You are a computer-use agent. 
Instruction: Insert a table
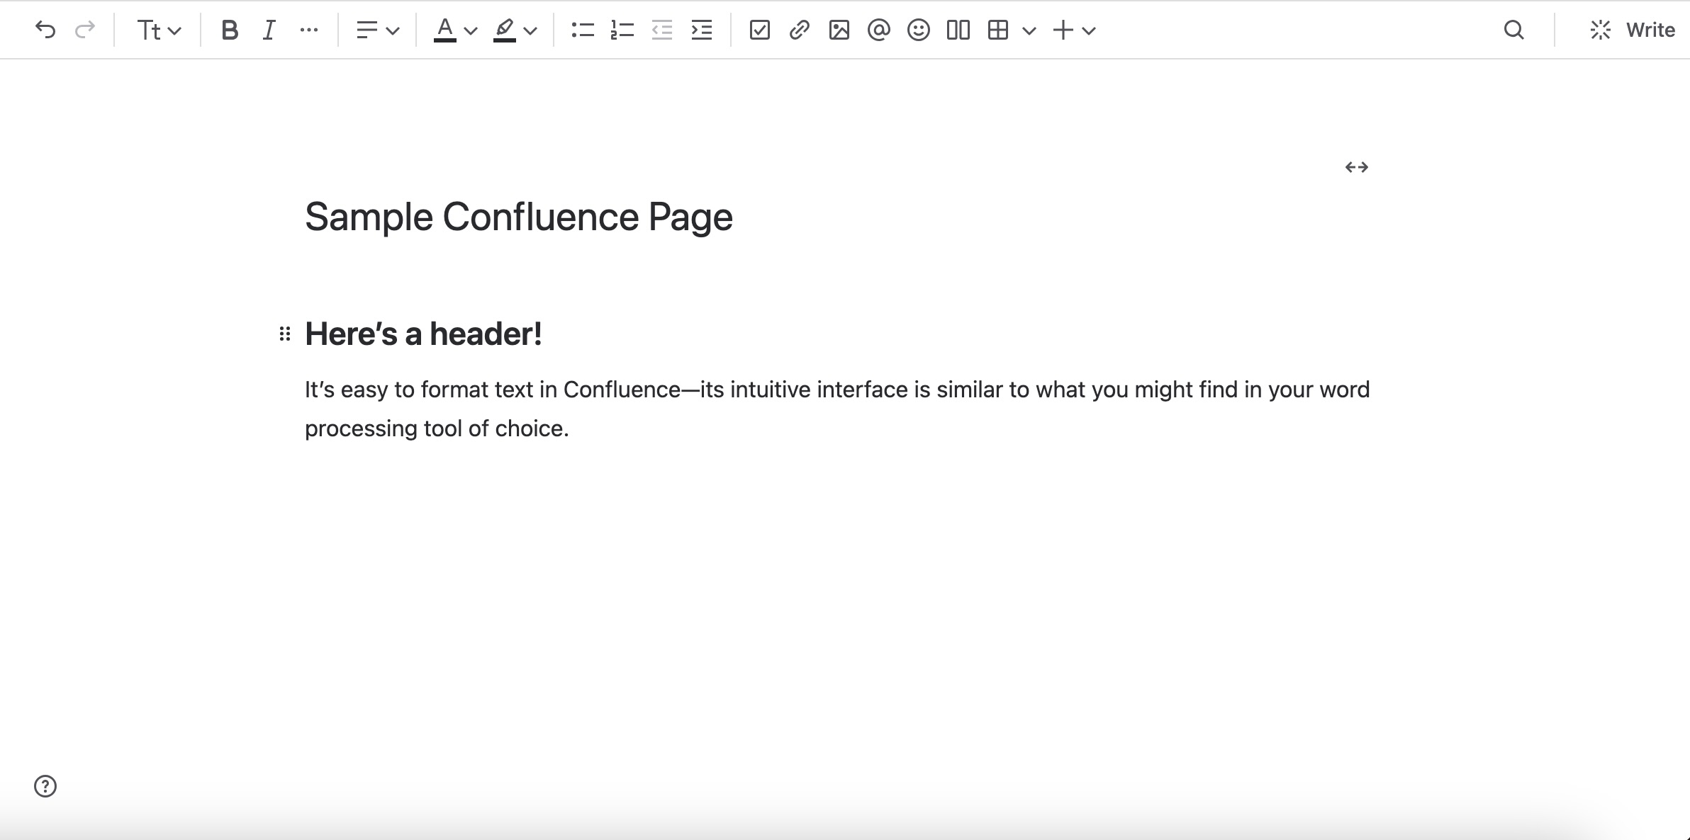(998, 30)
